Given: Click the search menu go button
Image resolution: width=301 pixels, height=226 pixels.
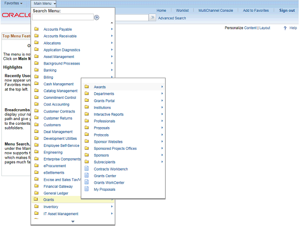Looking at the screenshot, I should 96,17.
